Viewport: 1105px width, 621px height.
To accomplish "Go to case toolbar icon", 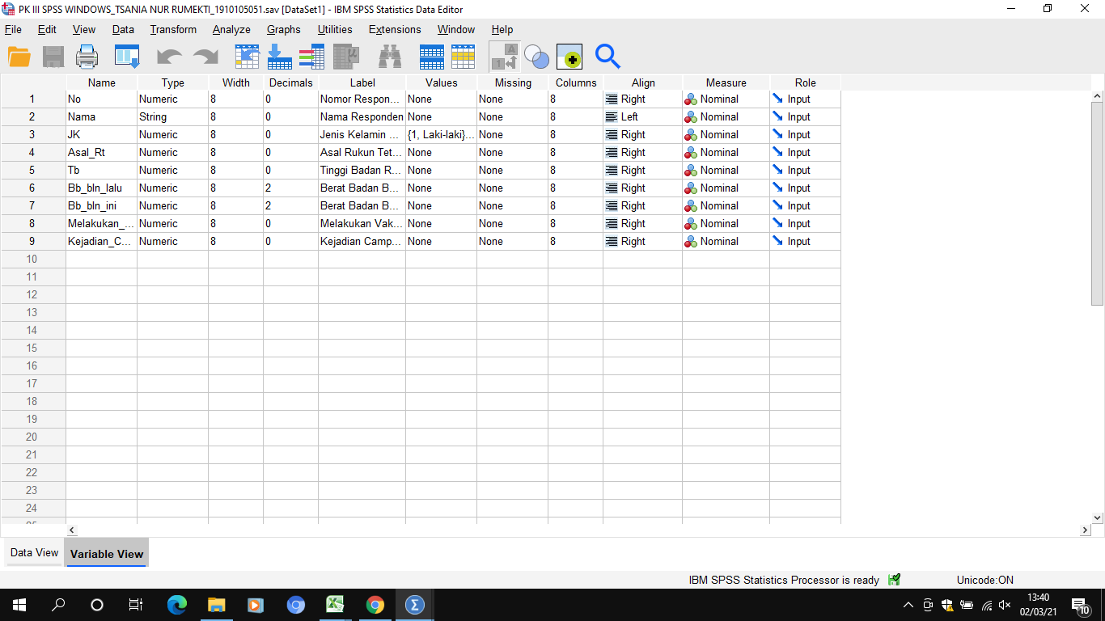I will [x=247, y=57].
